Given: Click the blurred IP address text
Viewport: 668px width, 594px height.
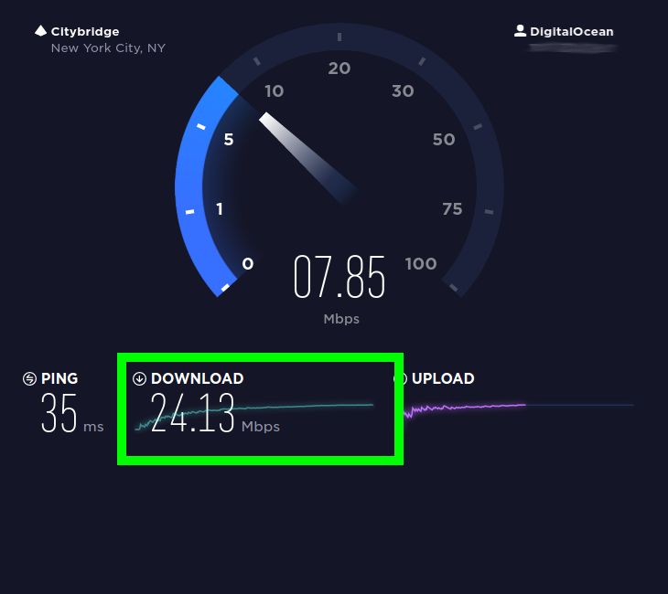Looking at the screenshot, I should pos(572,48).
